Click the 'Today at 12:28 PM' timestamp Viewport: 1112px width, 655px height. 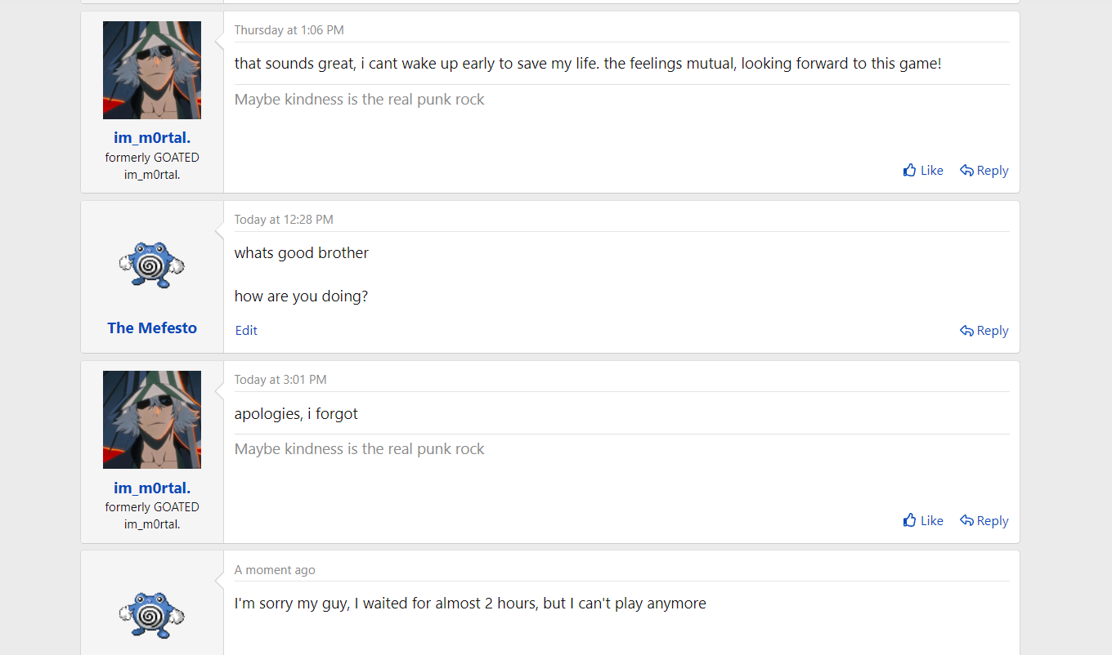coord(284,220)
